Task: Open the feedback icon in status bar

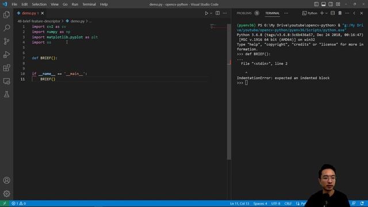Action: click(354, 204)
